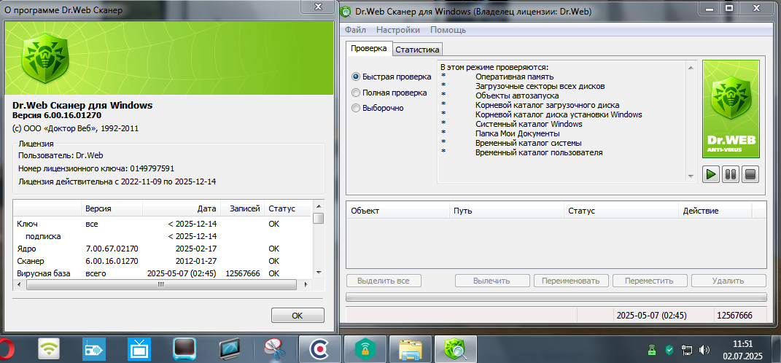Click the Объект column header
The width and height of the screenshot is (781, 363).
click(397, 211)
